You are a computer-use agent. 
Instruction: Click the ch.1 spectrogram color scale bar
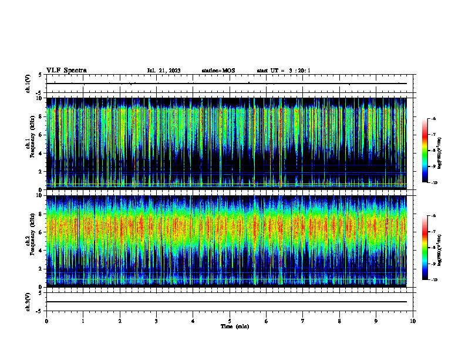coord(424,151)
